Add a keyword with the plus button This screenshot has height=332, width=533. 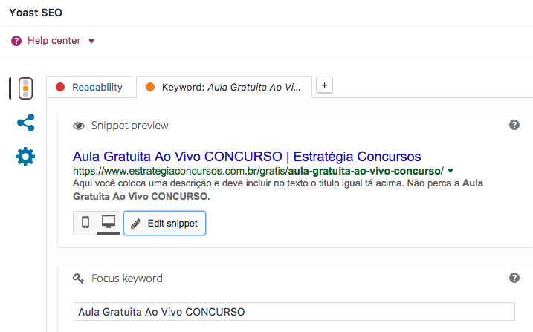[x=324, y=85]
